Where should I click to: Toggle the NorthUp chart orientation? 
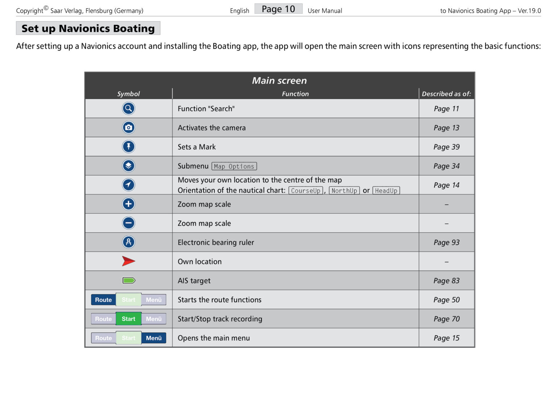344,190
